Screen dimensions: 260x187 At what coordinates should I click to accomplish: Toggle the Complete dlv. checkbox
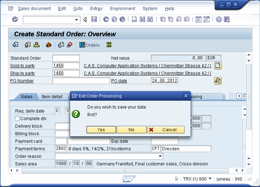point(17,118)
